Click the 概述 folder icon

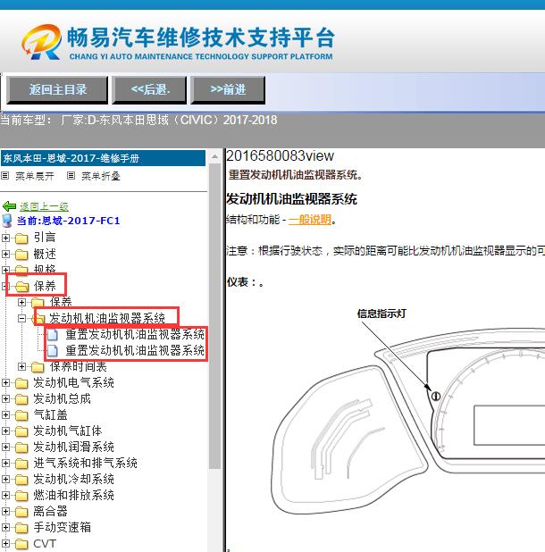(21, 255)
